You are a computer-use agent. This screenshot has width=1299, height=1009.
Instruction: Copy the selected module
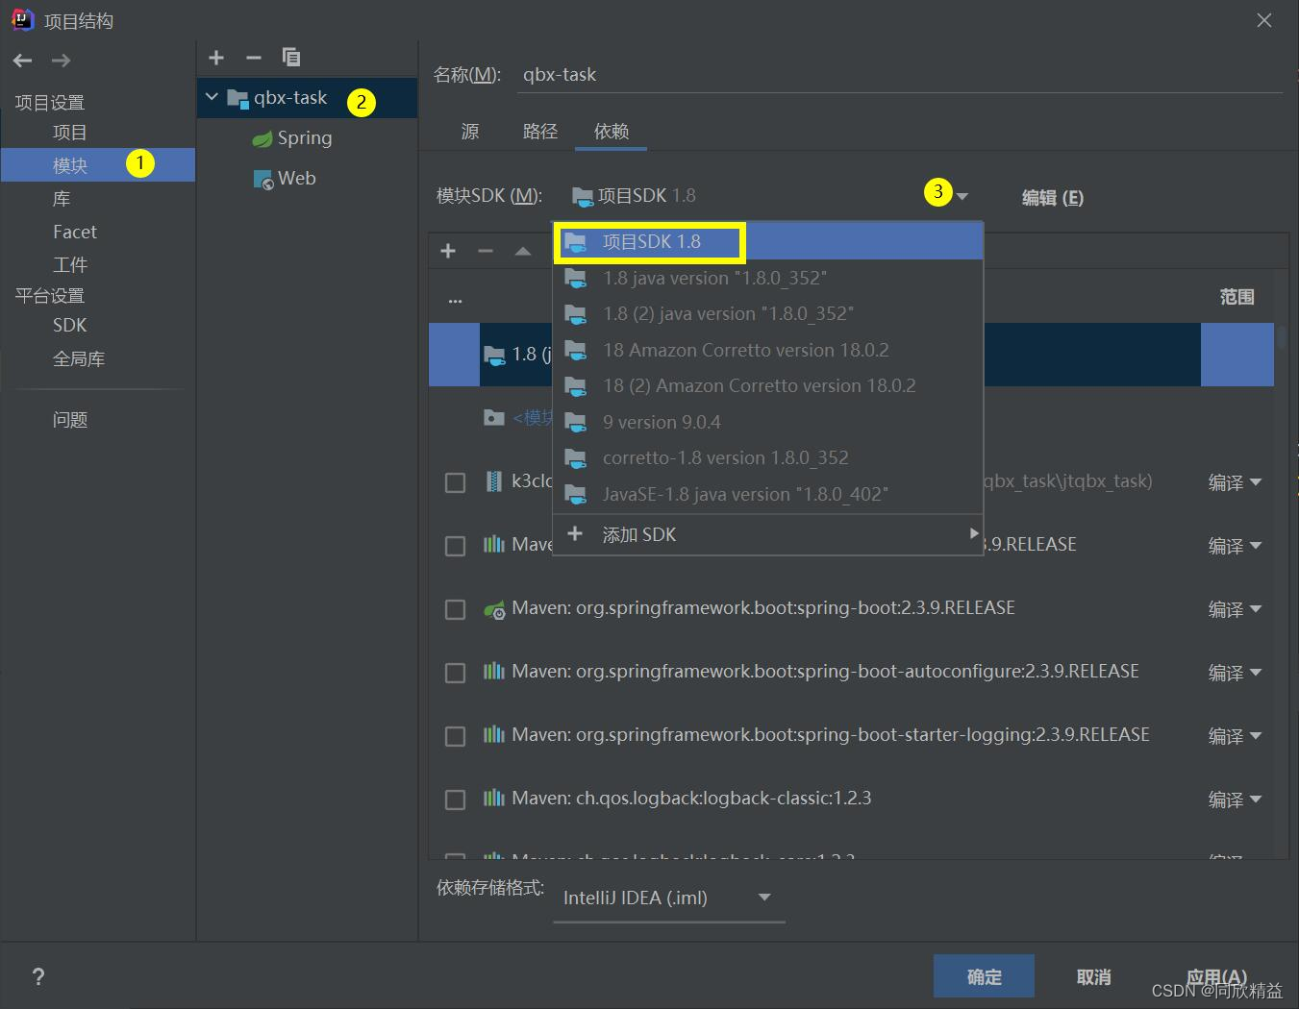[291, 58]
